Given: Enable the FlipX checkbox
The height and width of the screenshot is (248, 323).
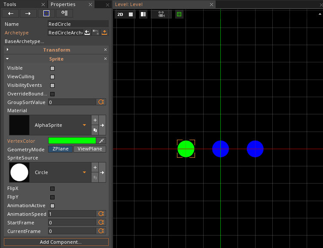Looking at the screenshot, I should point(52,188).
